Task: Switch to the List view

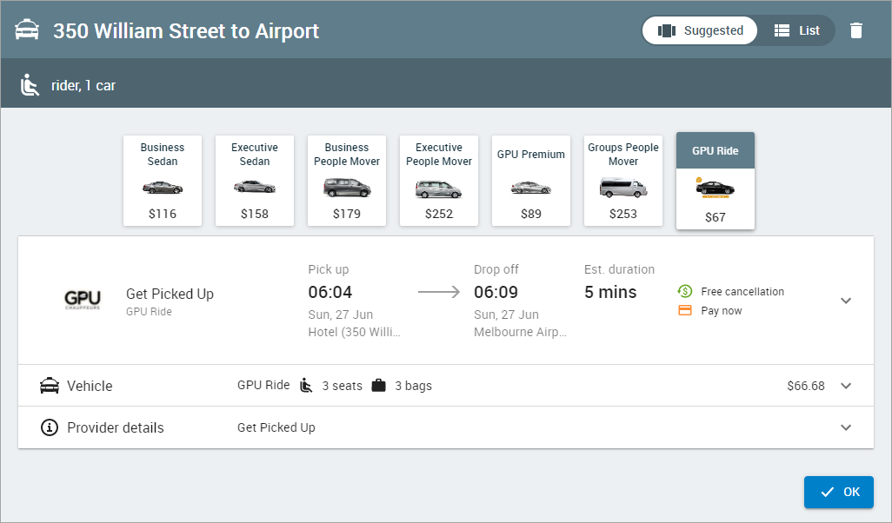Action: [796, 30]
